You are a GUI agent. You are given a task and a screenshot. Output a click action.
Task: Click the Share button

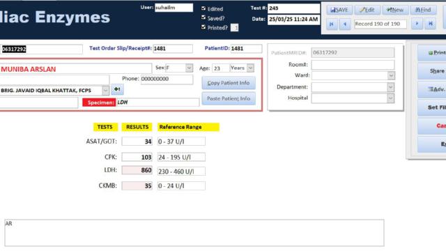[433, 71]
